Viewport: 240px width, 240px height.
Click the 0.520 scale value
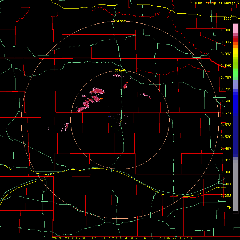[226, 137]
